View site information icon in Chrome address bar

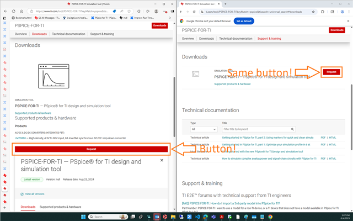[x=202, y=12]
